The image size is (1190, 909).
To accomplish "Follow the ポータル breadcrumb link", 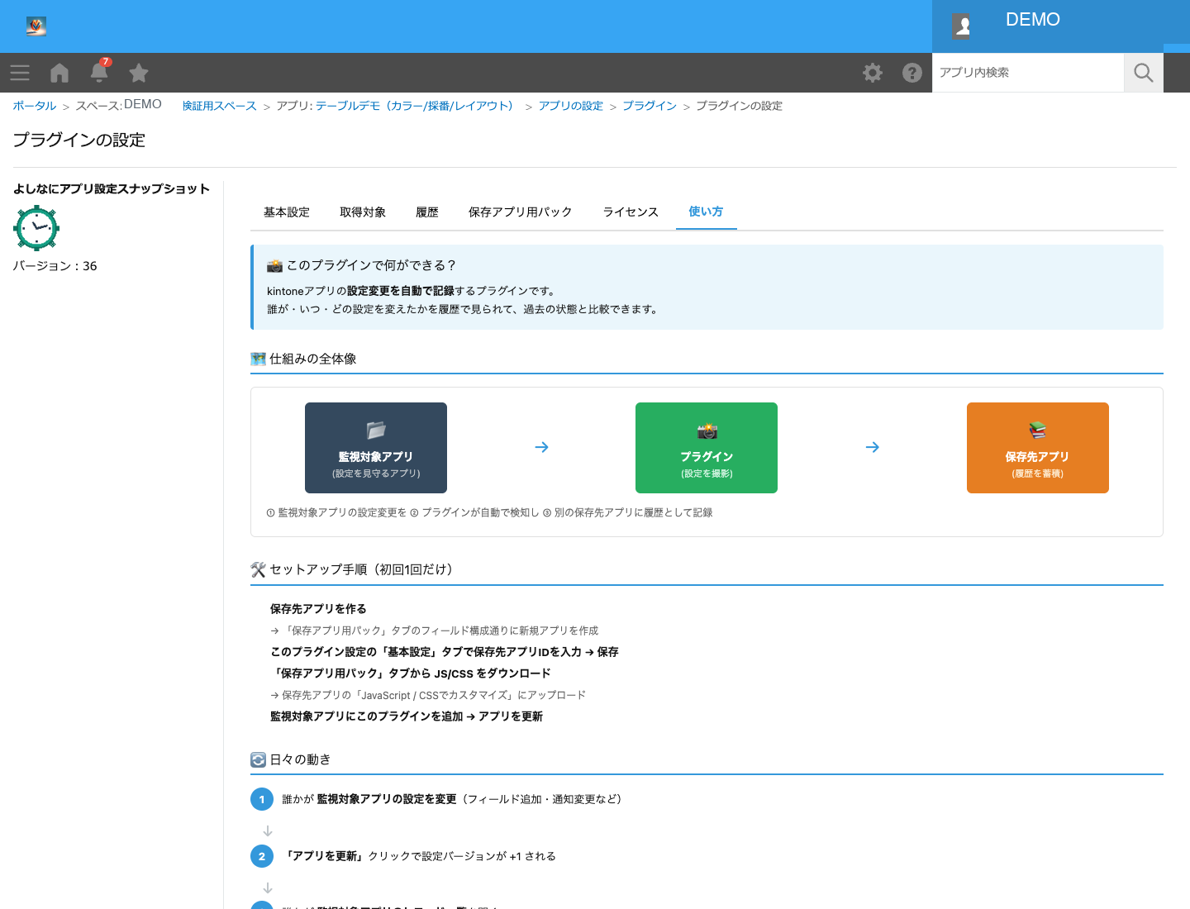I will (x=35, y=106).
